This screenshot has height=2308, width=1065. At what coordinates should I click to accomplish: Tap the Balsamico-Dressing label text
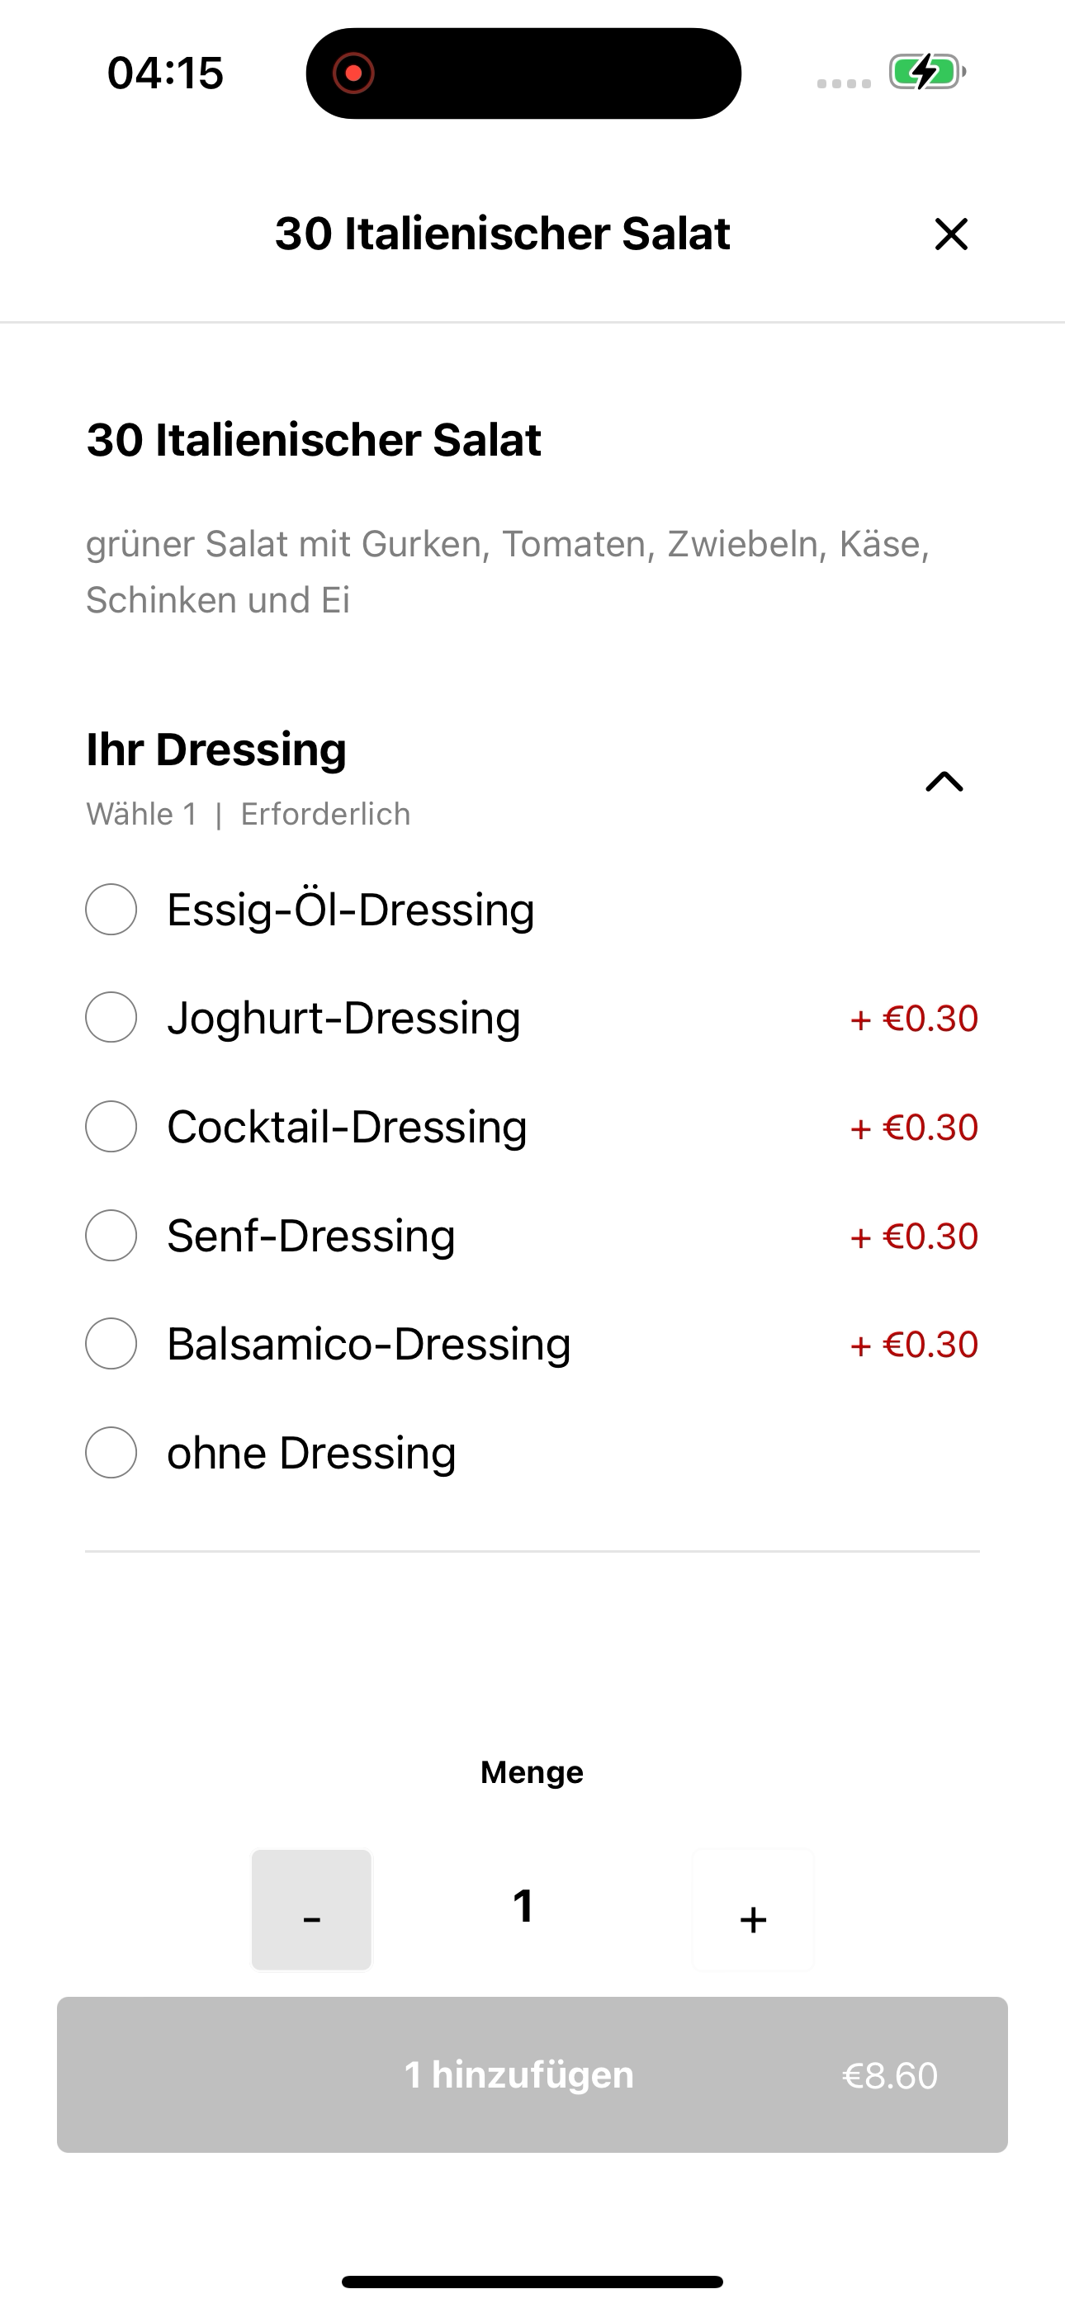[x=368, y=1344]
